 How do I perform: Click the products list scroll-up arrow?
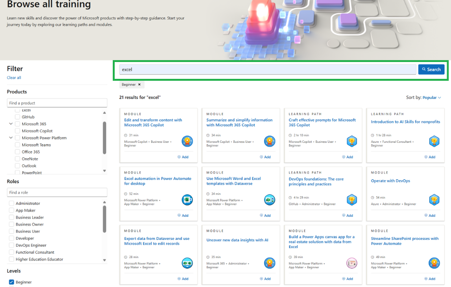click(105, 112)
